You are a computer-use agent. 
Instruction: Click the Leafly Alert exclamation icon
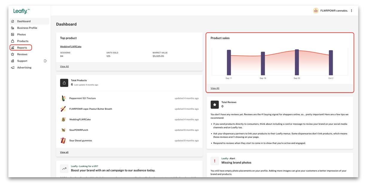[x=215, y=161]
